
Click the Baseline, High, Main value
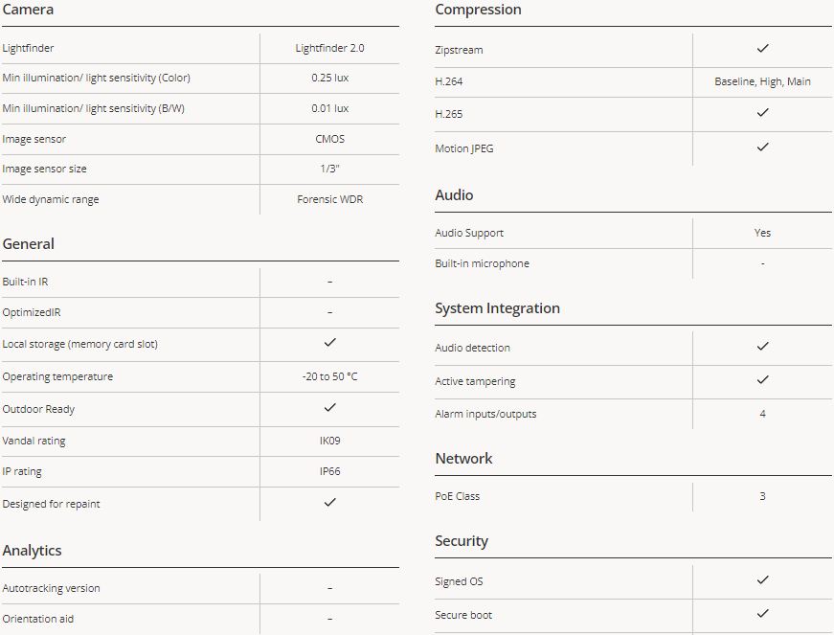[762, 81]
